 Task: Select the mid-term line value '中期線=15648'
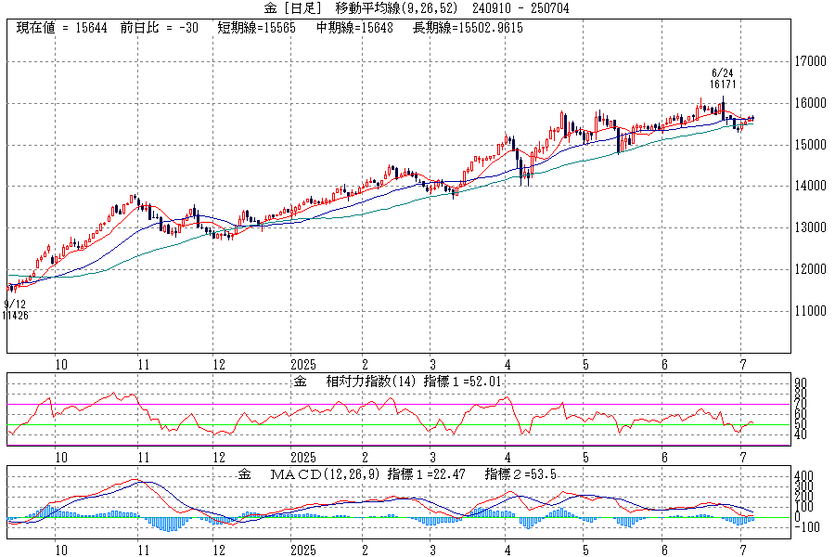[354, 28]
